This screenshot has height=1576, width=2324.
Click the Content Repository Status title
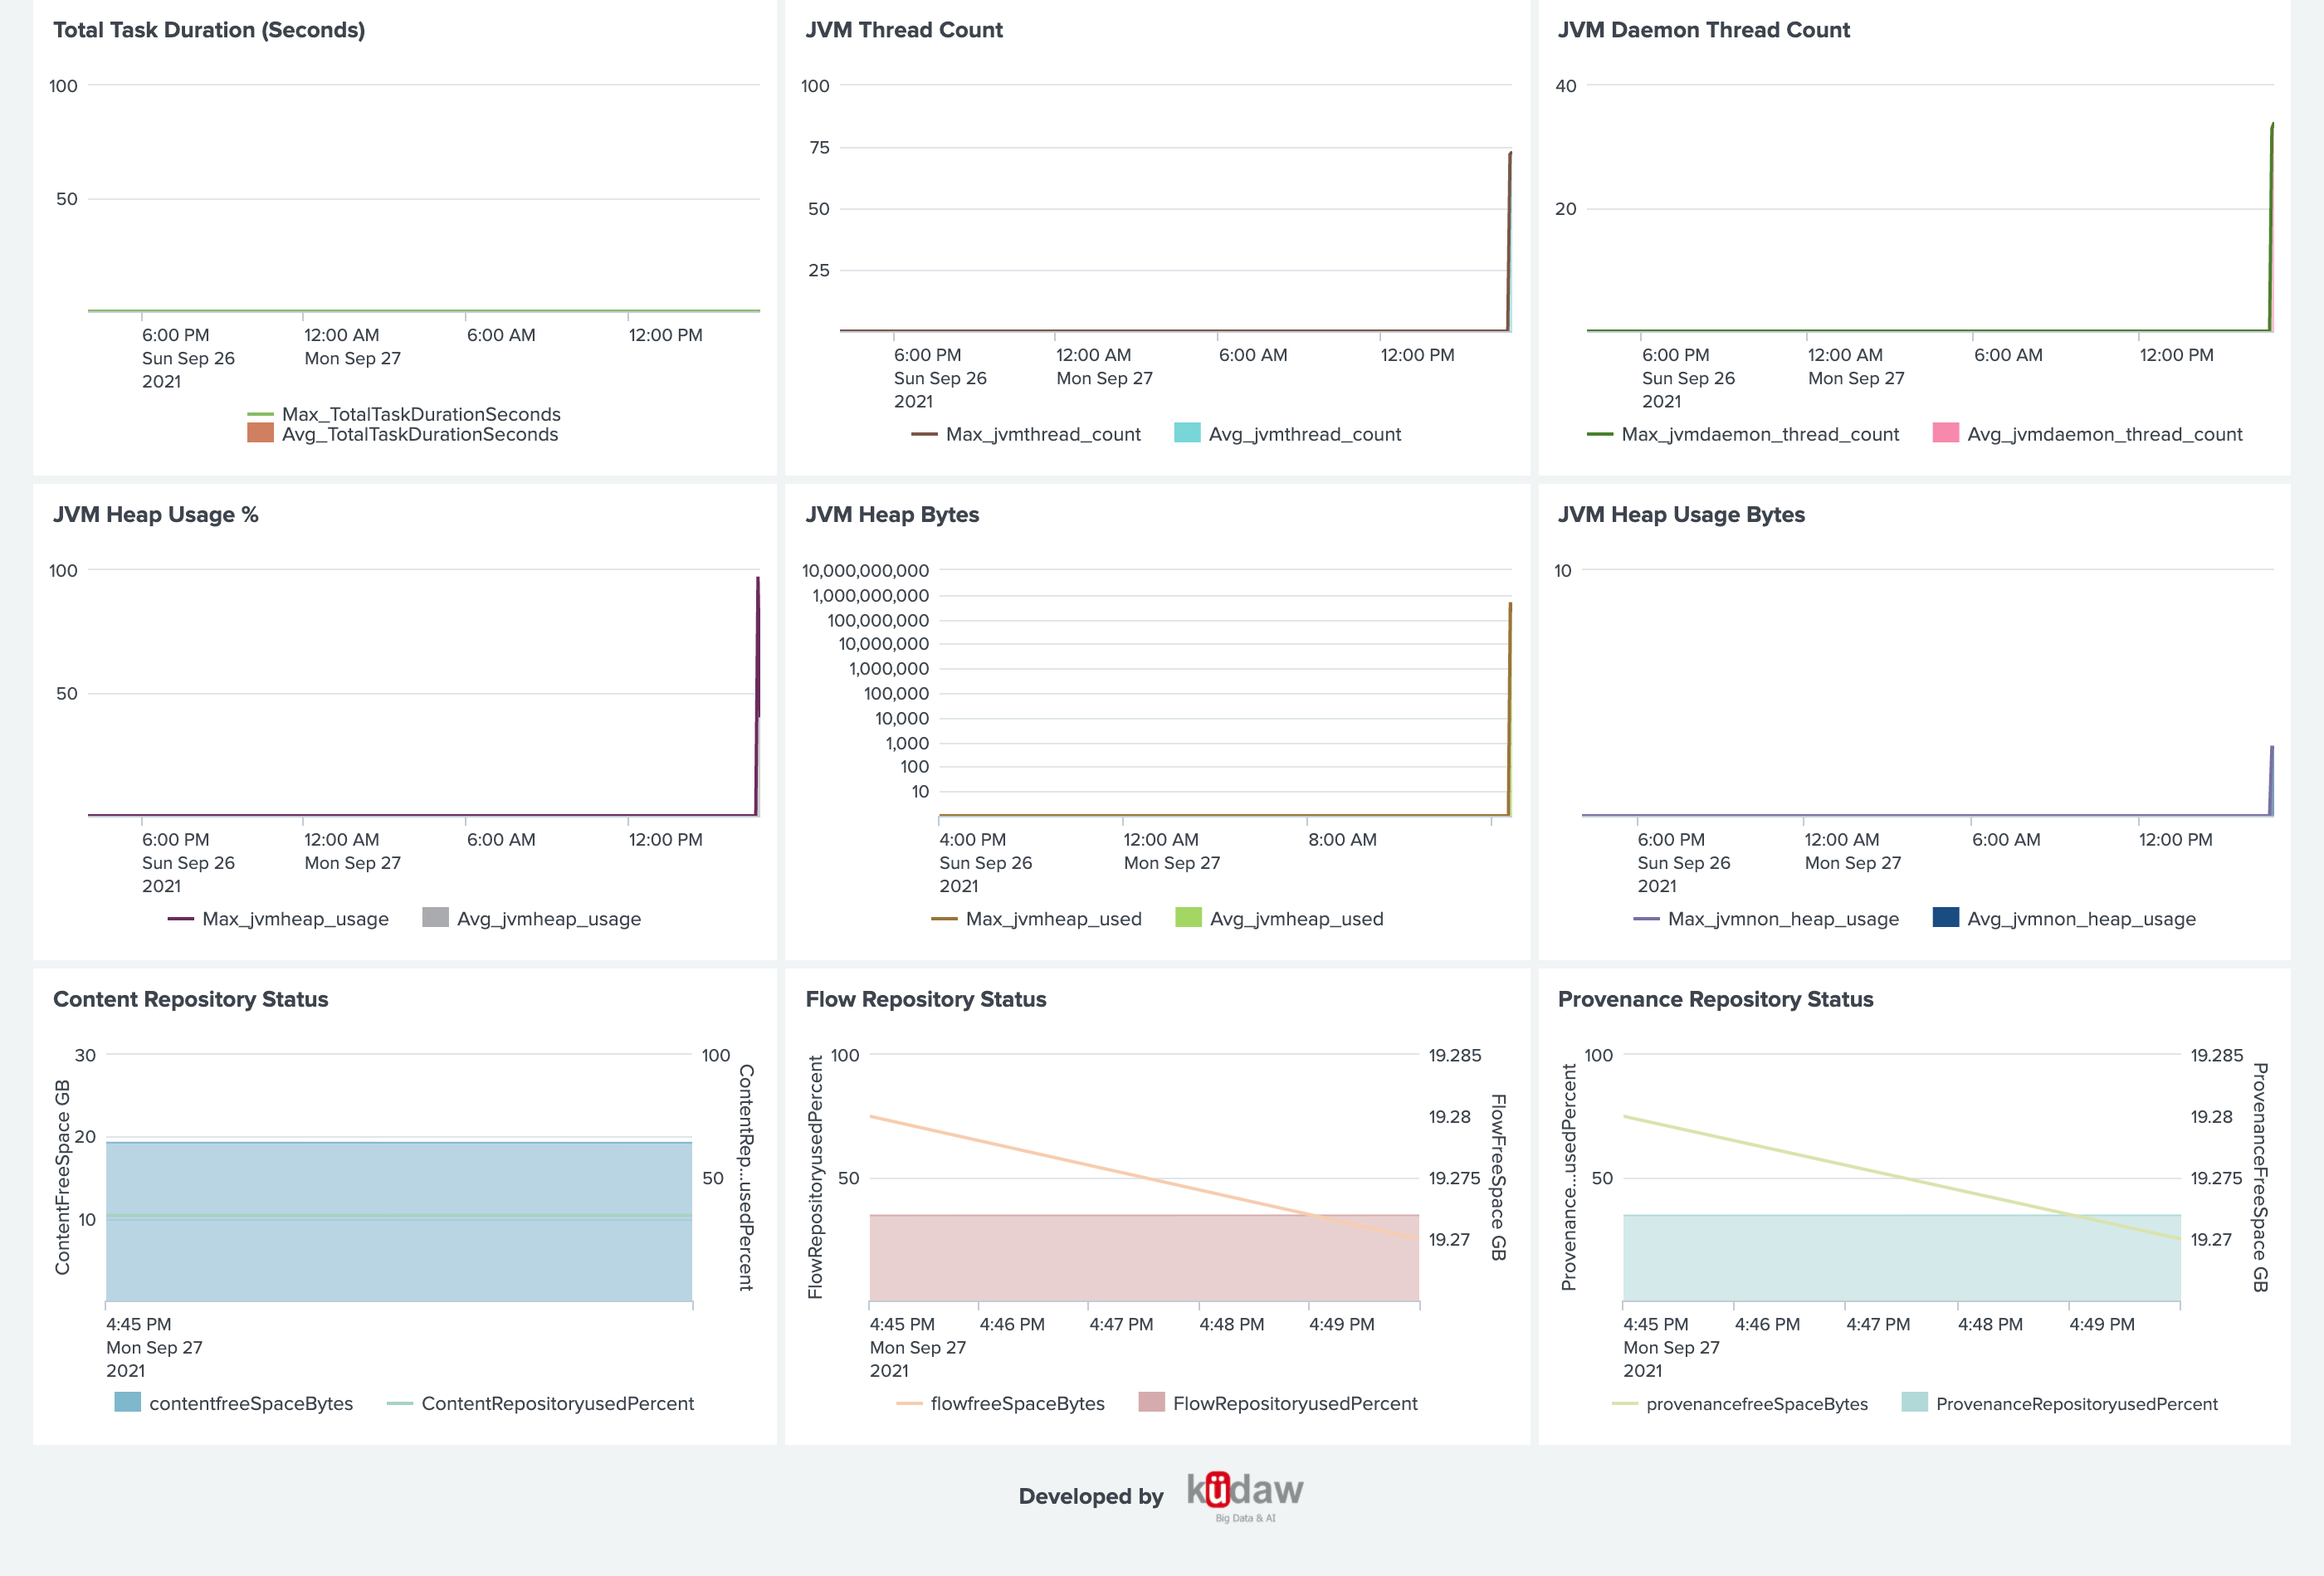click(x=190, y=999)
